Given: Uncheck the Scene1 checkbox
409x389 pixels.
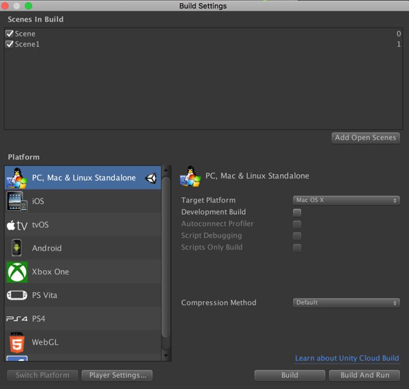Looking at the screenshot, I should click(9, 44).
